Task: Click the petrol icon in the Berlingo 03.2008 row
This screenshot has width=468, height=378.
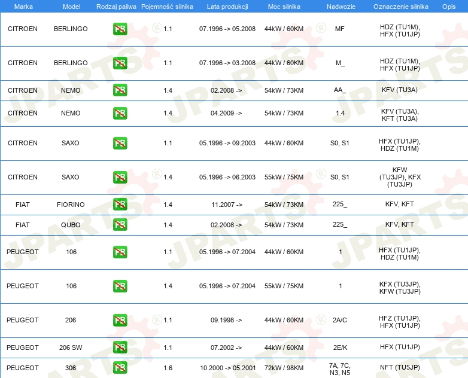Action: tap(120, 63)
